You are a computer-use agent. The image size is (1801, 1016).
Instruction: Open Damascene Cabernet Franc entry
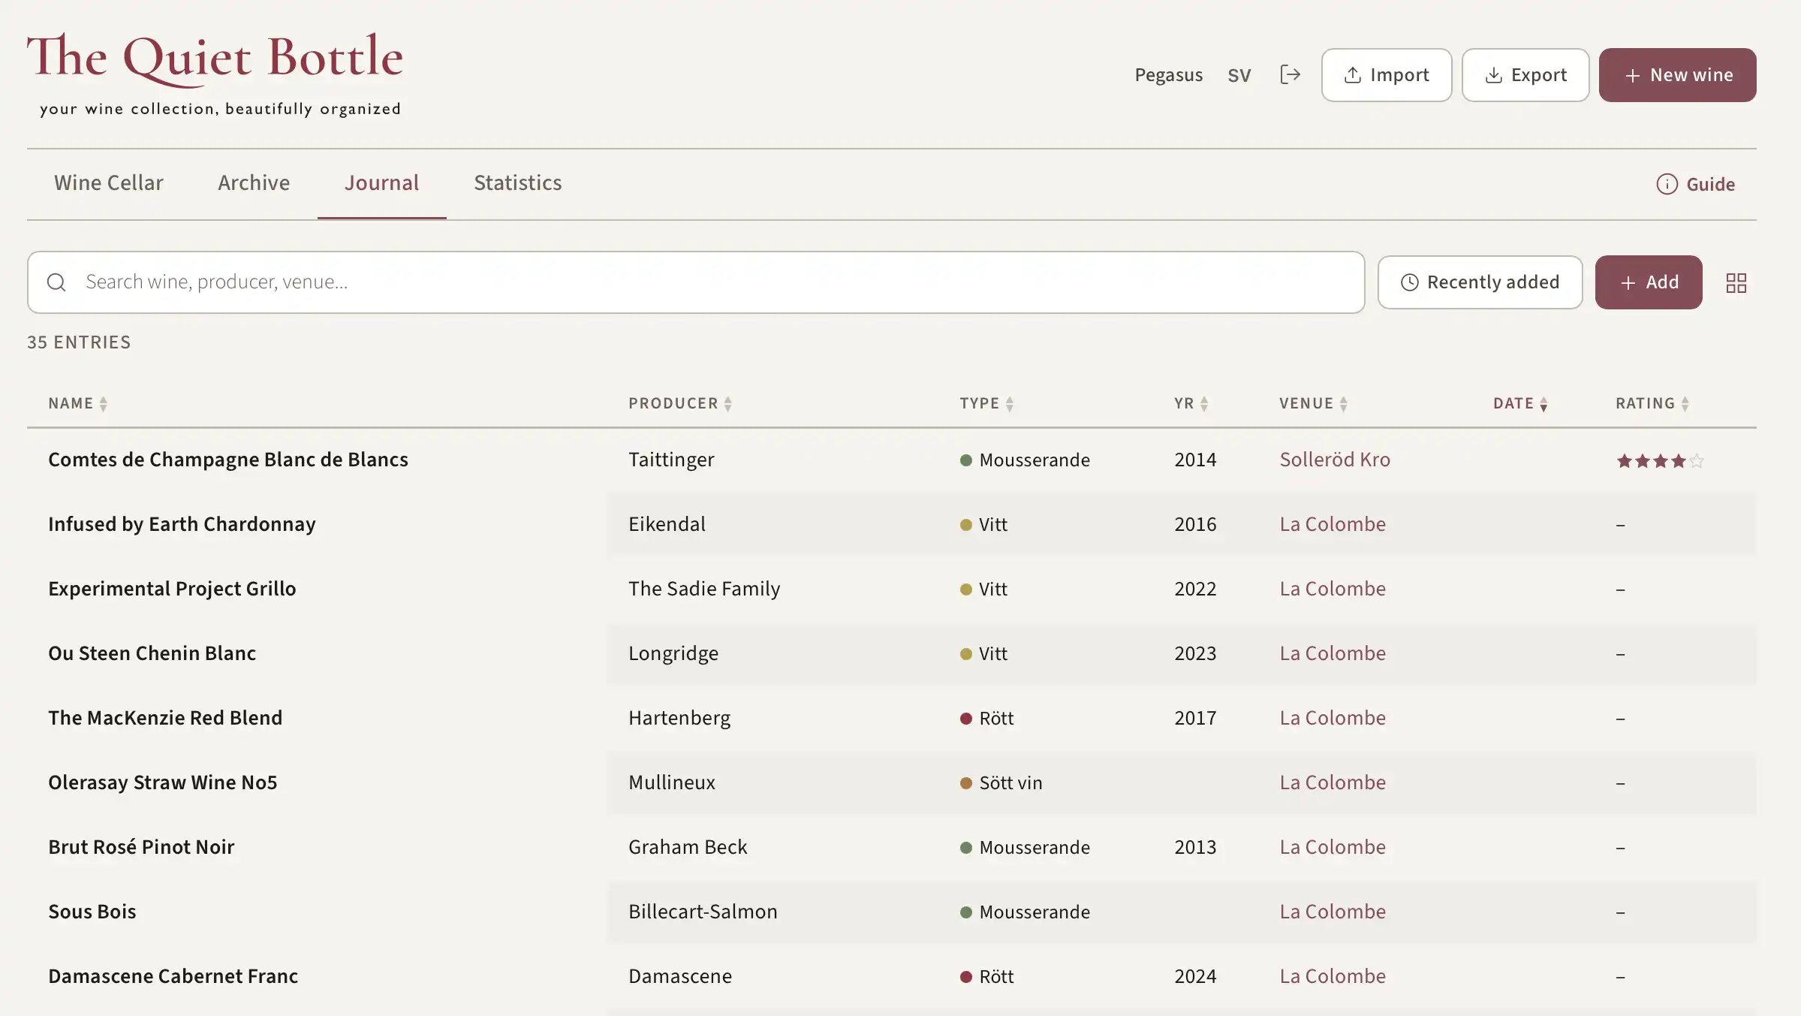(x=173, y=975)
